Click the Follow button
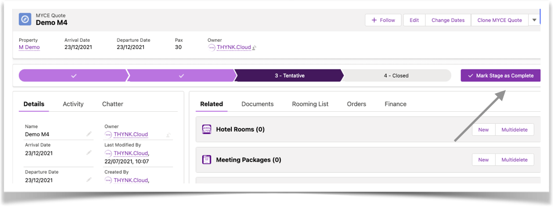The width and height of the screenshot is (553, 207). (x=383, y=20)
